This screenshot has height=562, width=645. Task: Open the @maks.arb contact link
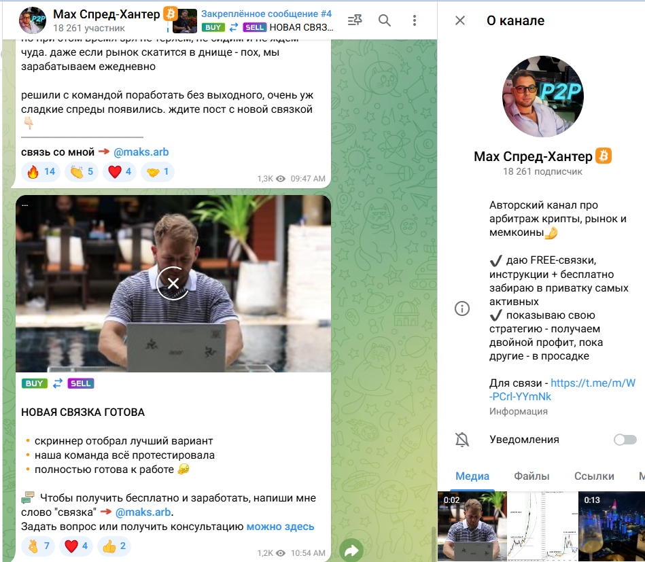pyautogui.click(x=142, y=152)
